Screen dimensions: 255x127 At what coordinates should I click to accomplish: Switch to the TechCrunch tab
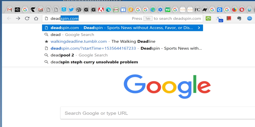tap(168, 10)
